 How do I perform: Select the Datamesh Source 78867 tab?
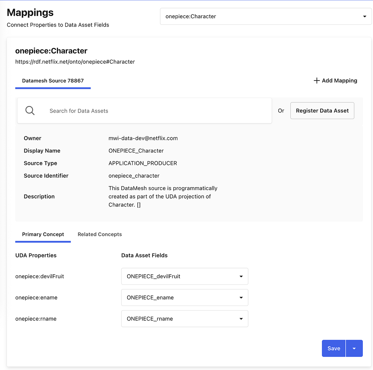53,80
